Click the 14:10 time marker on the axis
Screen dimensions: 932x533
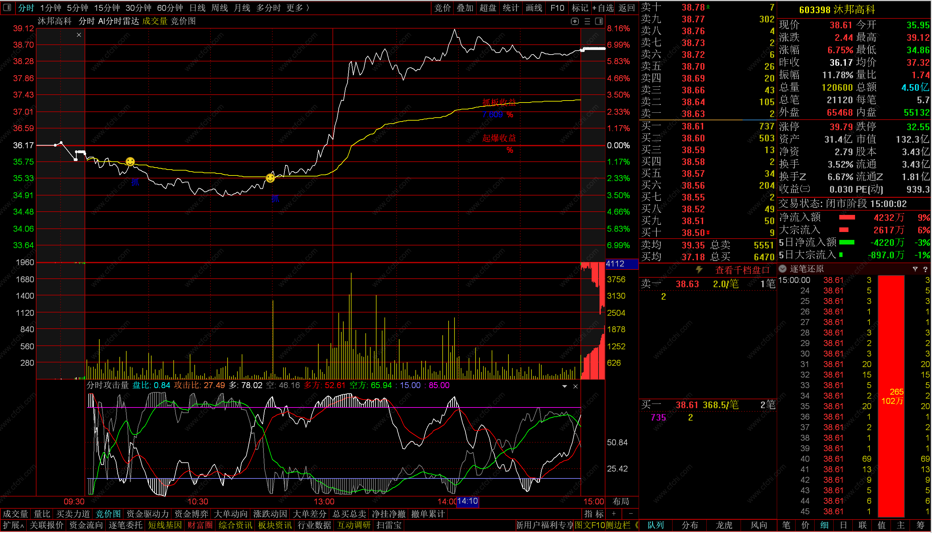click(467, 501)
